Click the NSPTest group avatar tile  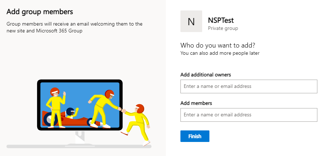pyautogui.click(x=191, y=21)
